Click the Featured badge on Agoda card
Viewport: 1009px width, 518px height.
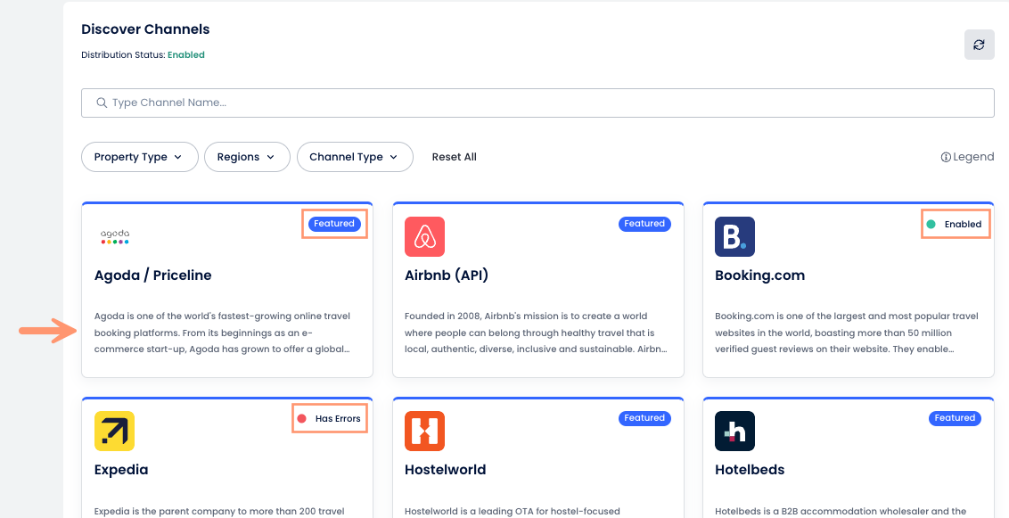(334, 224)
